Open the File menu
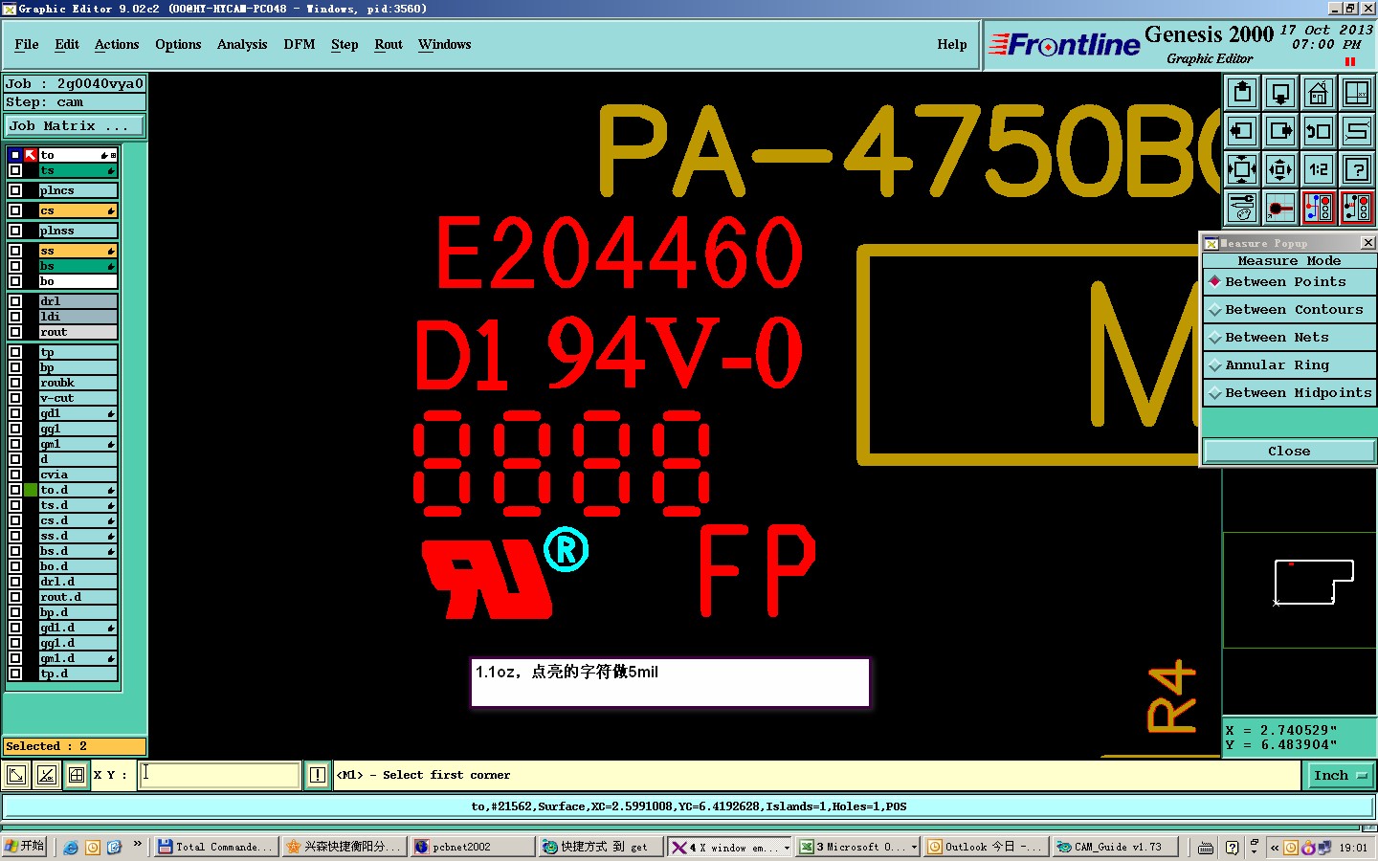This screenshot has height=861, width=1378. 27,45
